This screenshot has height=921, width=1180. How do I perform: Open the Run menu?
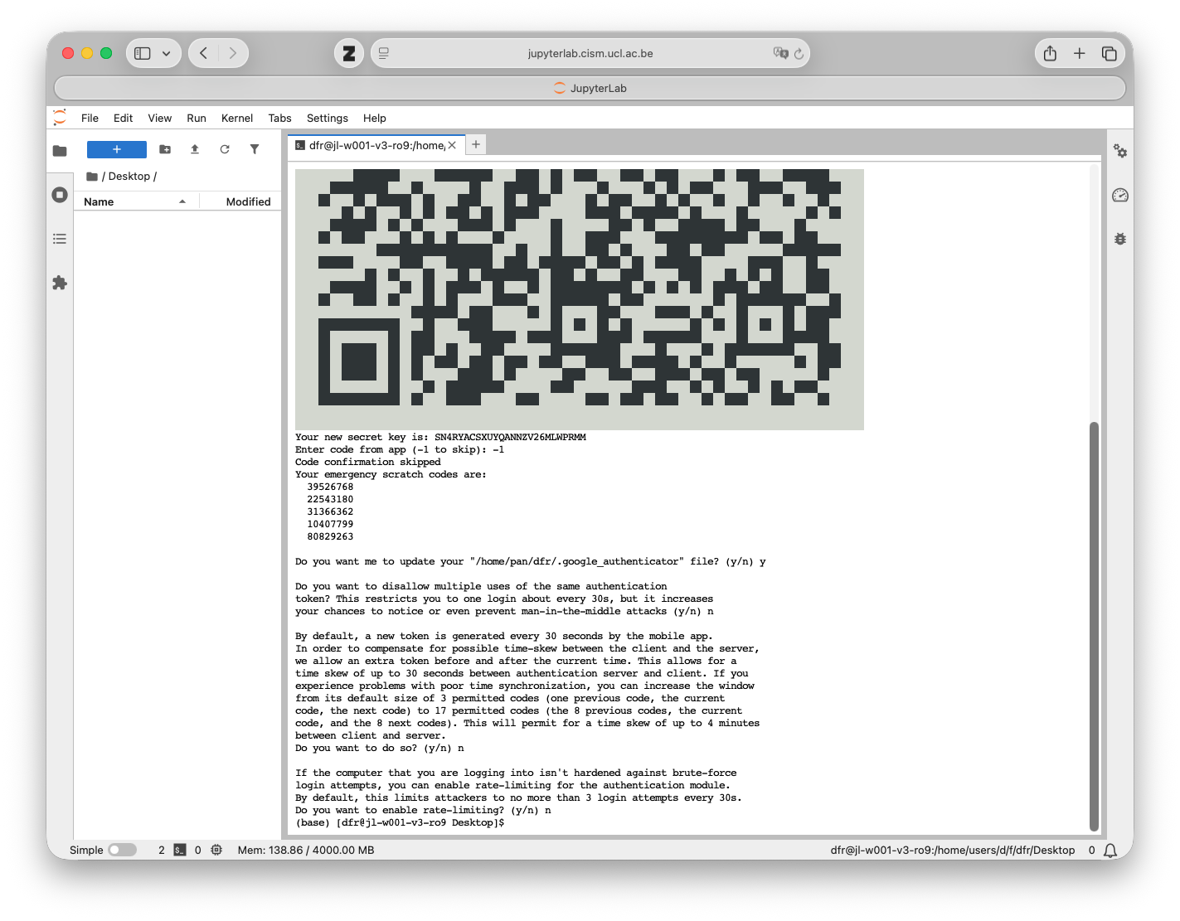pos(197,118)
